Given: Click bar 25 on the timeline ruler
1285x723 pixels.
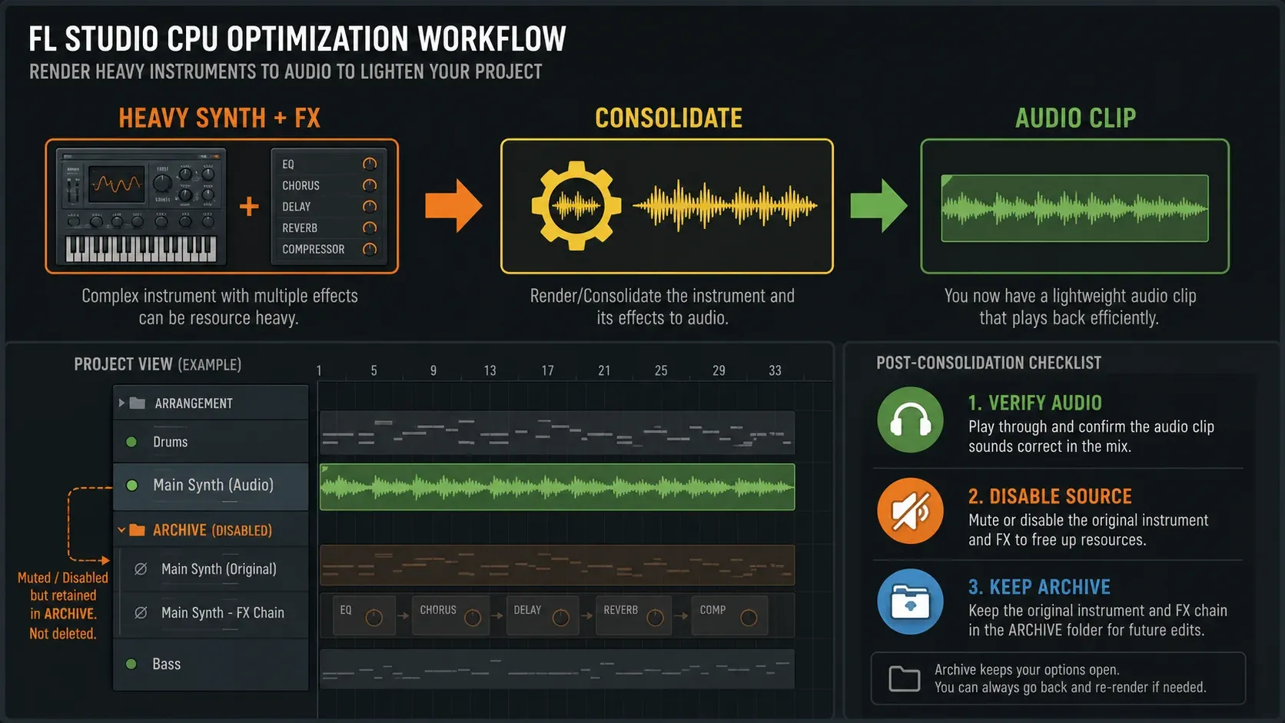Looking at the screenshot, I should [661, 370].
